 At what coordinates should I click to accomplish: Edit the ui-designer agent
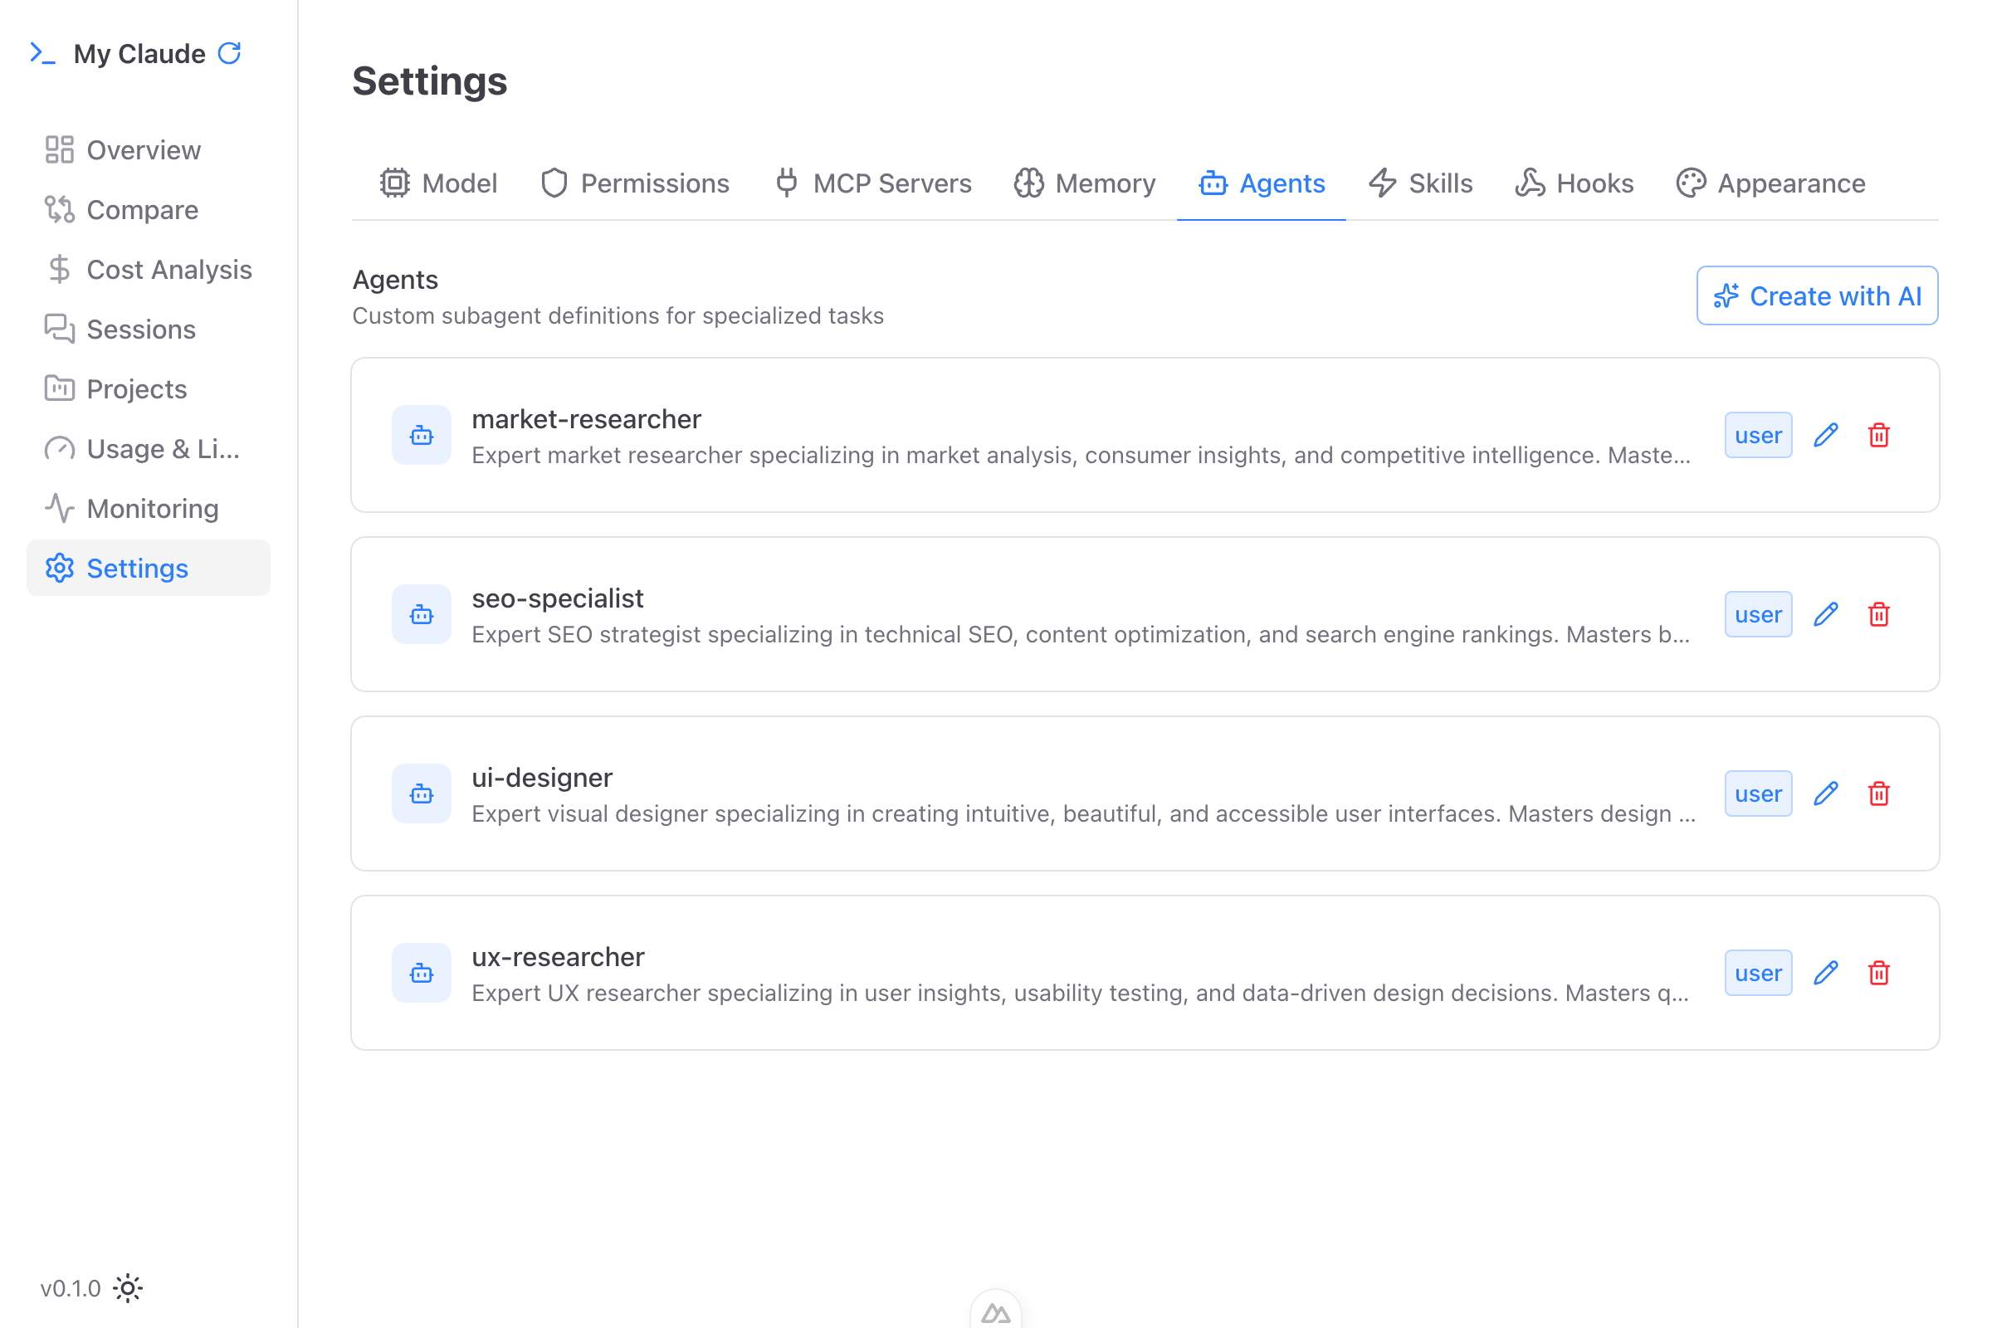pyautogui.click(x=1826, y=793)
